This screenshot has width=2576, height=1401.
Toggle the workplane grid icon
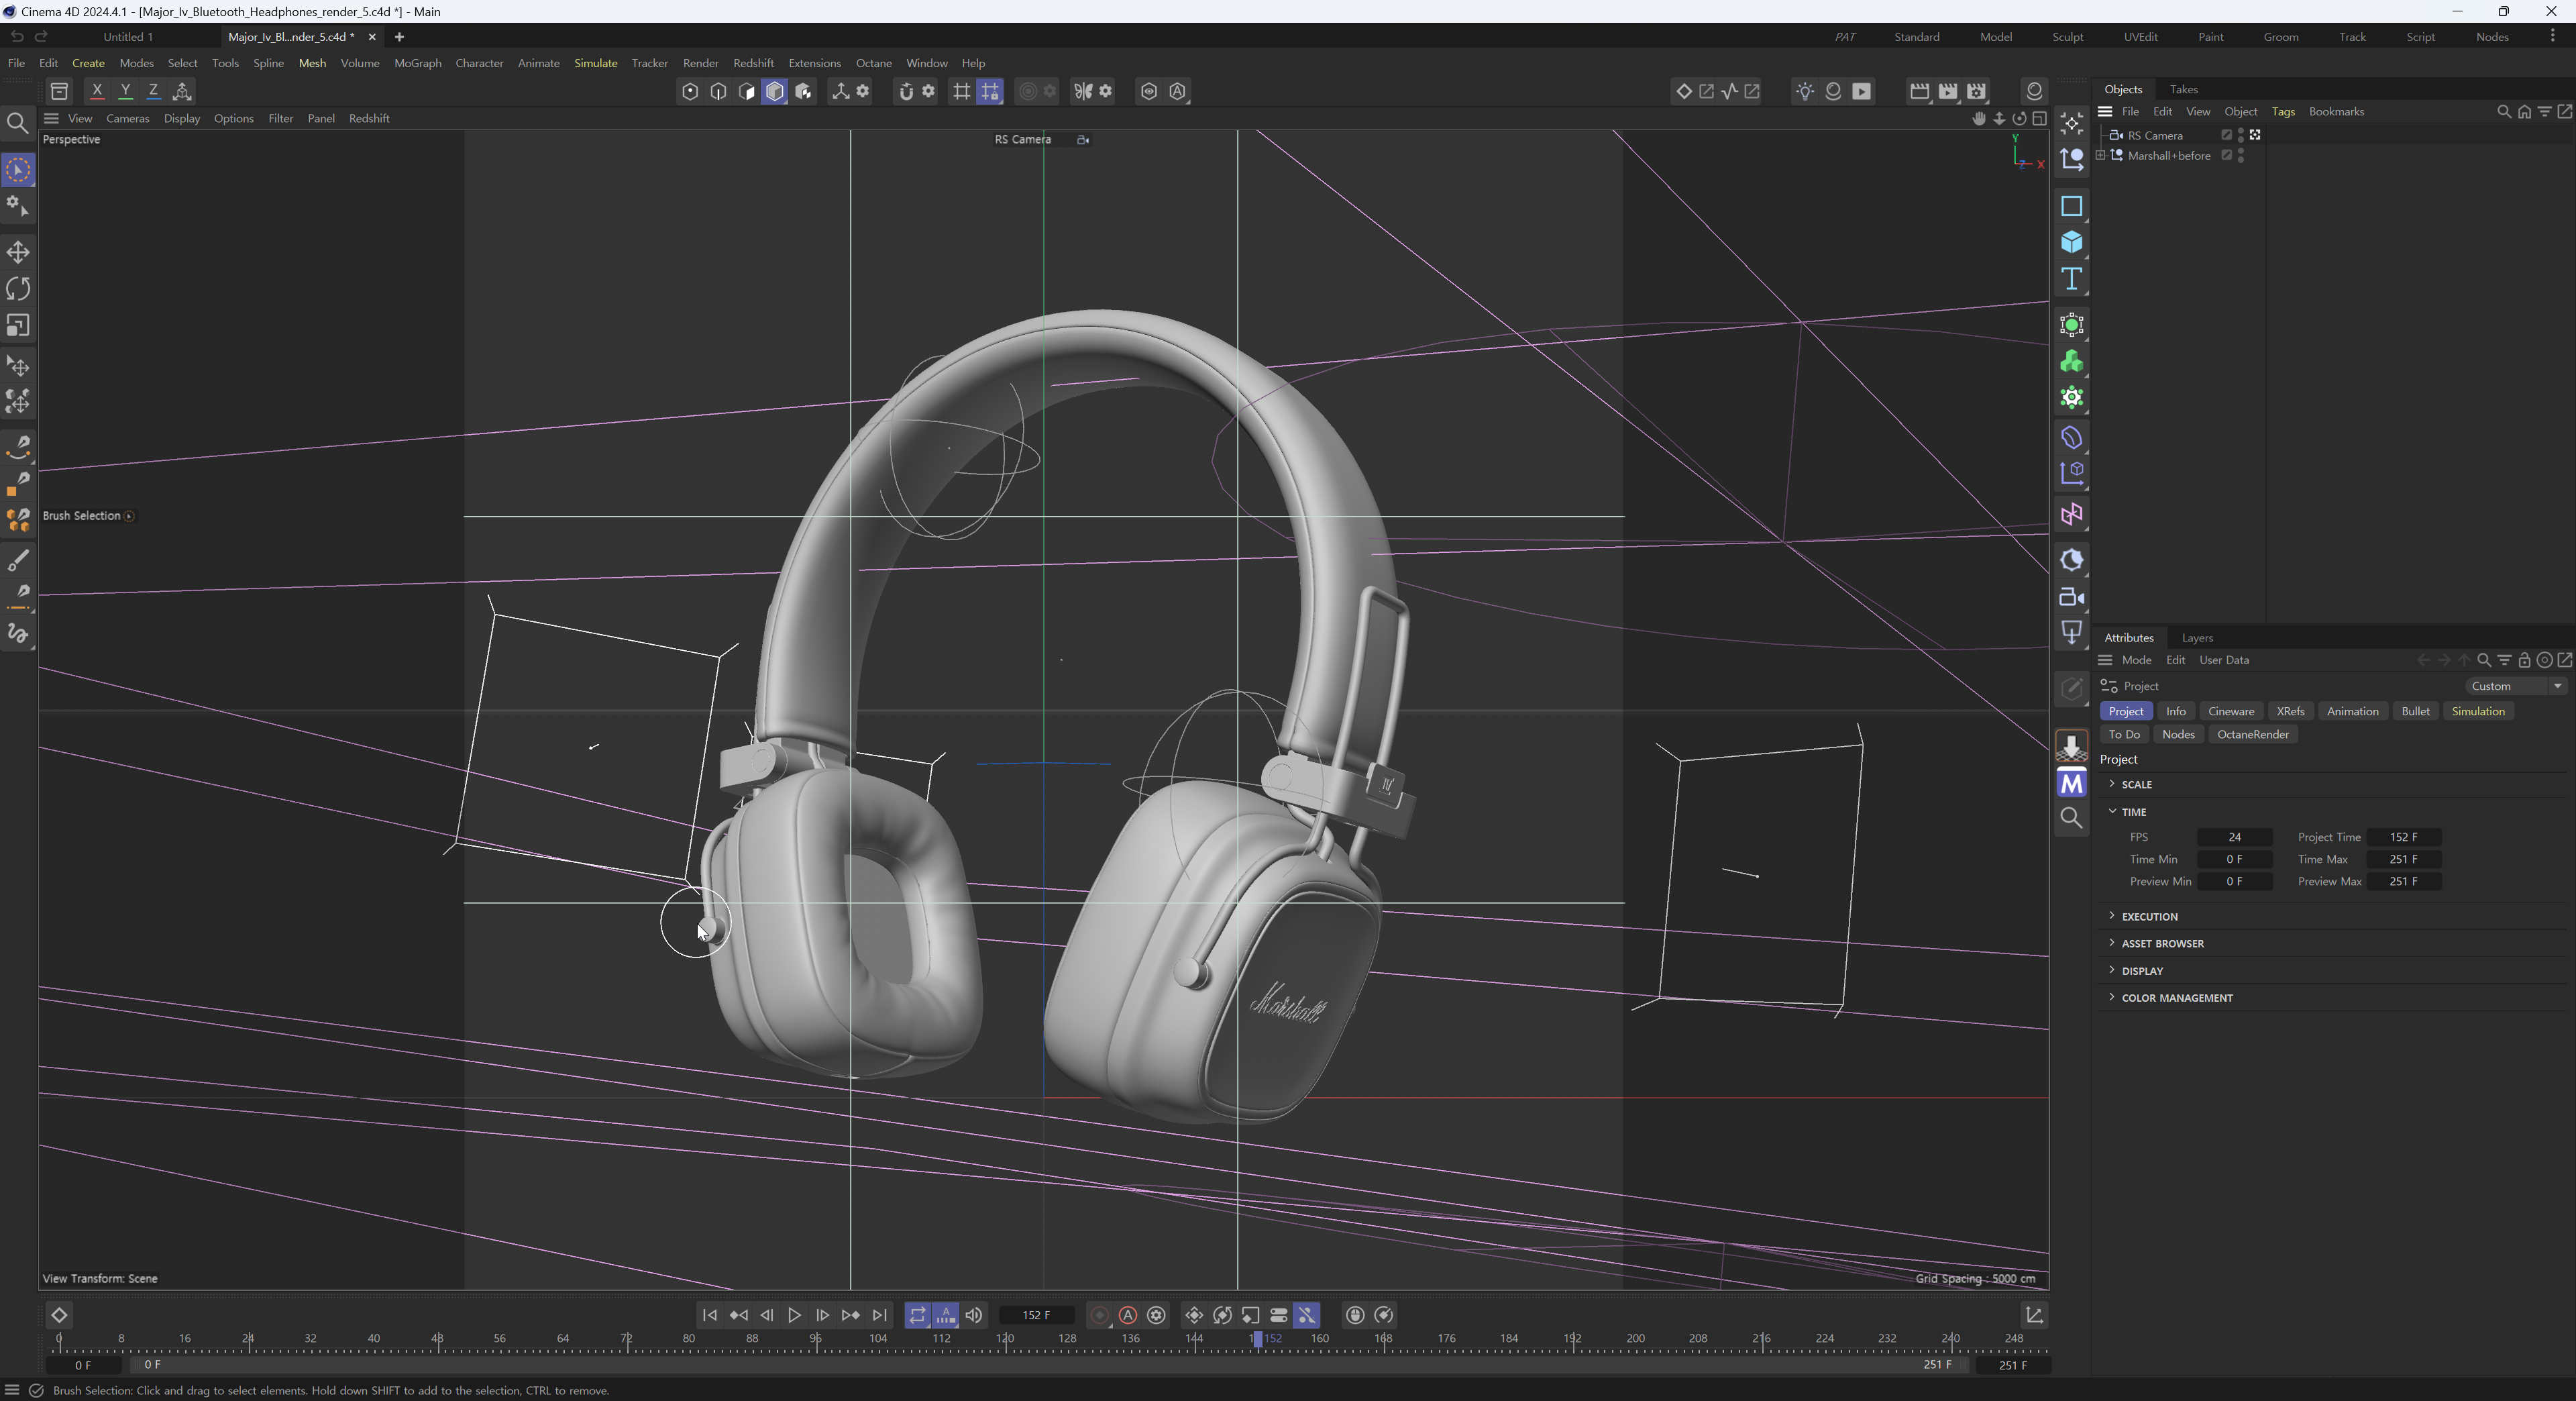(961, 91)
